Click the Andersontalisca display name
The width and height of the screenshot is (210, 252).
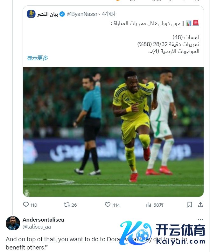click(x=43, y=220)
